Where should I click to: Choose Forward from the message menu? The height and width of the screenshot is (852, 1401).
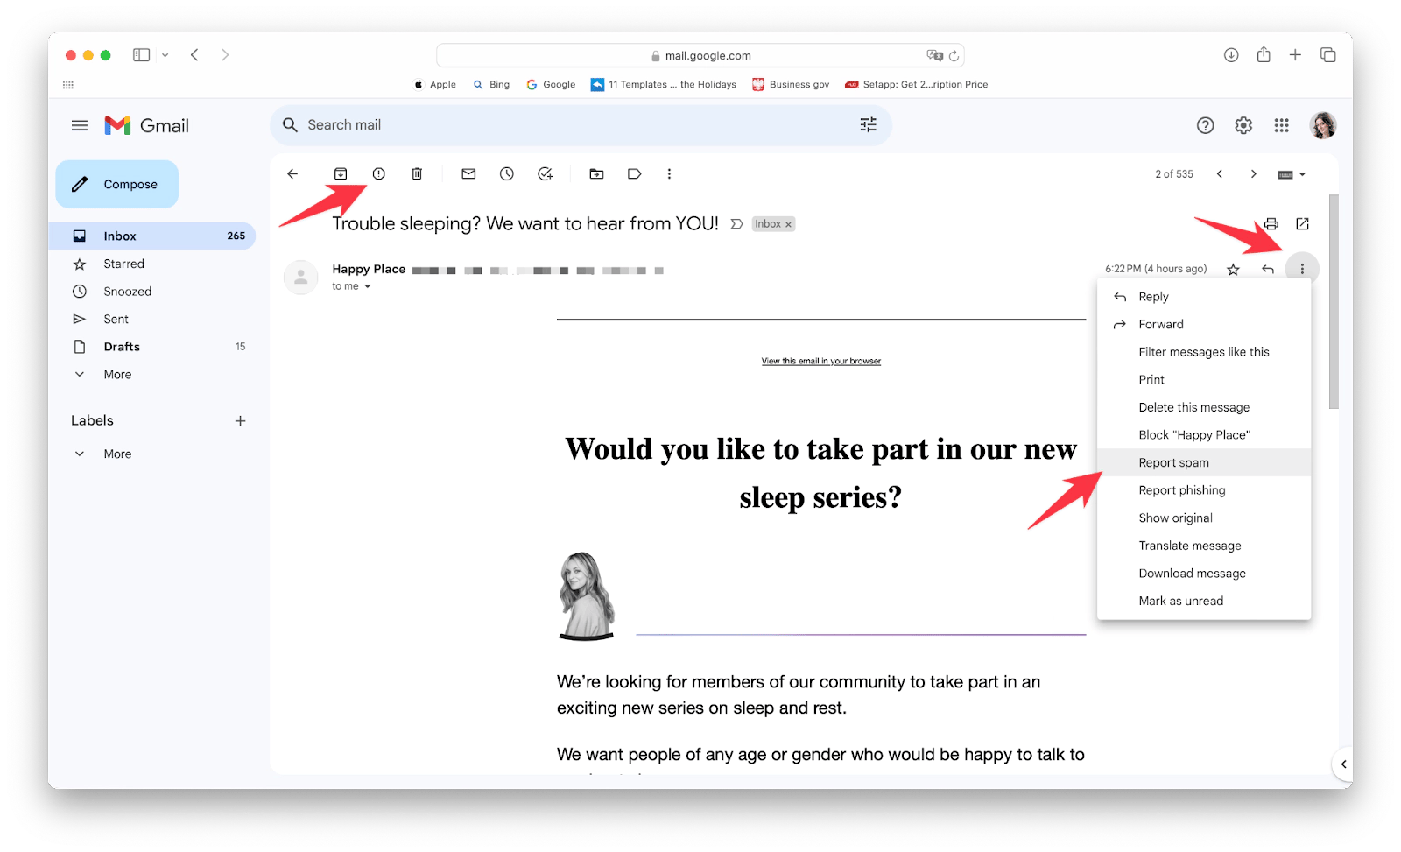[x=1204, y=325]
